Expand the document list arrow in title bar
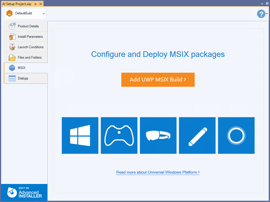 (262, 4)
